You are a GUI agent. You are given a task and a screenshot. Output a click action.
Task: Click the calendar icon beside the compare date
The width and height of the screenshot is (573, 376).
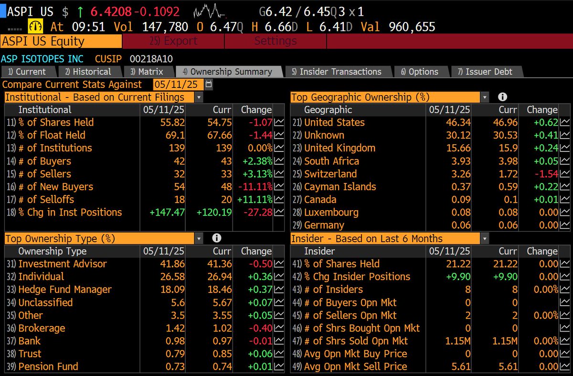(209, 85)
